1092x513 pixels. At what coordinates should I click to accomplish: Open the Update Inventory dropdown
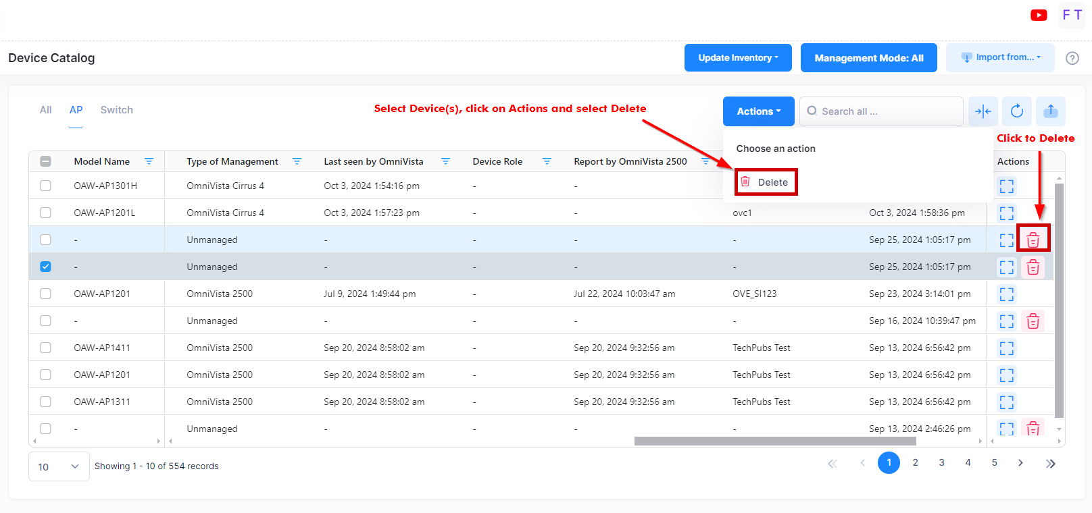pos(738,58)
